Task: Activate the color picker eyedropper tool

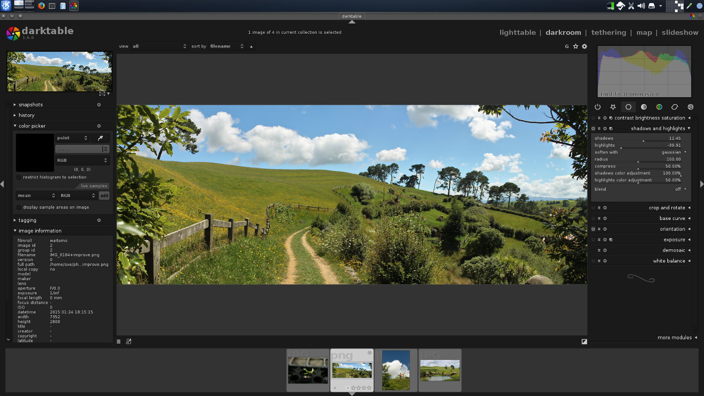Action: tap(100, 138)
